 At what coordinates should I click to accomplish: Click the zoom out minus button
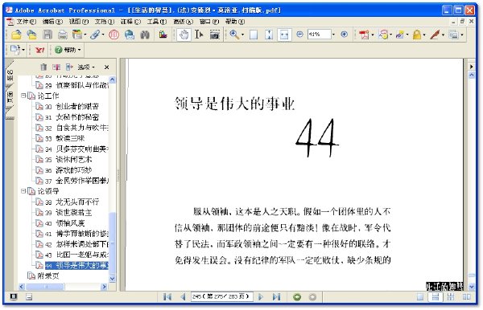(299, 35)
